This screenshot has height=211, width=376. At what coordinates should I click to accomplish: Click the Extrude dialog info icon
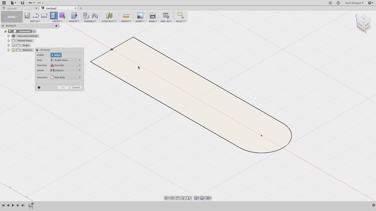click(x=39, y=87)
